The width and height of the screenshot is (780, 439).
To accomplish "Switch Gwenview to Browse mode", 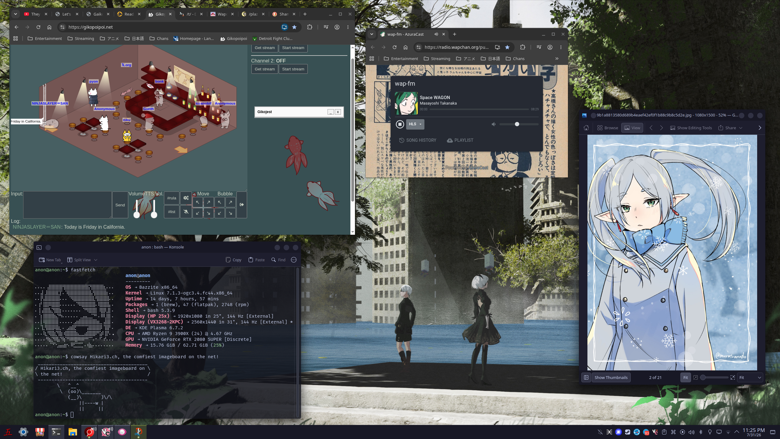I will pos(608,128).
